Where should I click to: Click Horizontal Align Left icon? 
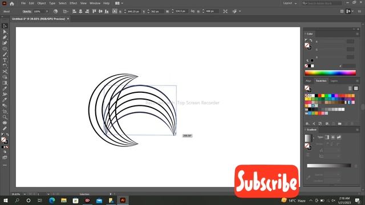(x=75, y=11)
